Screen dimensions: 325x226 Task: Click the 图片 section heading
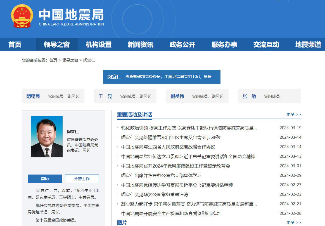pos(122,223)
